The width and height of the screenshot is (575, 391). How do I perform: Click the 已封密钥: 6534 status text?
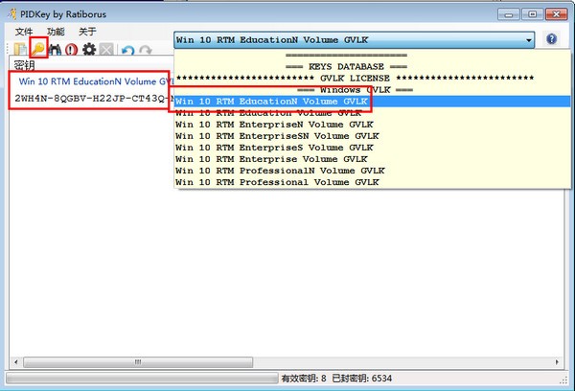362,379
